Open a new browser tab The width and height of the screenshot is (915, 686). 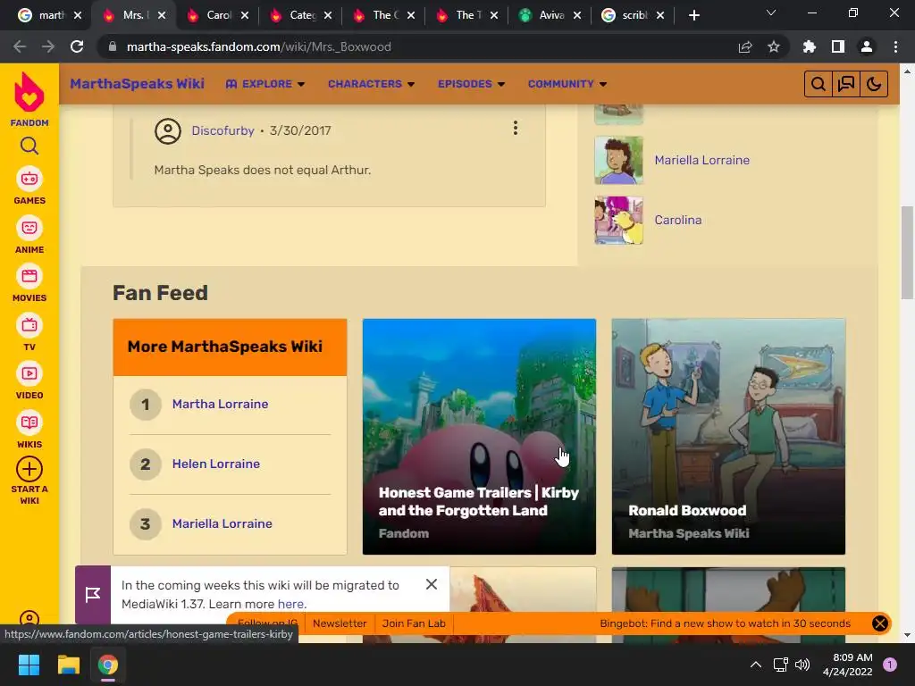tap(693, 15)
